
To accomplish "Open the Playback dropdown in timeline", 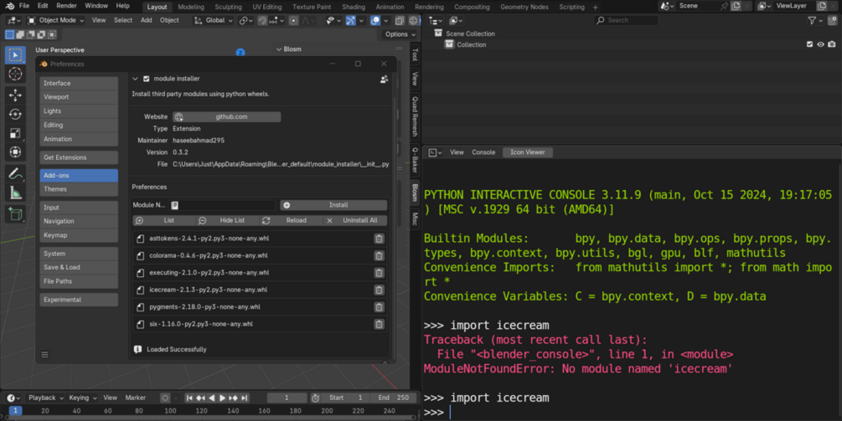I will (45, 398).
